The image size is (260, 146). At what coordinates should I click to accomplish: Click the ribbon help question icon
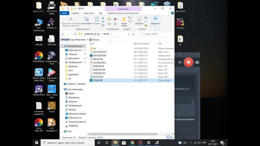coord(172,13)
